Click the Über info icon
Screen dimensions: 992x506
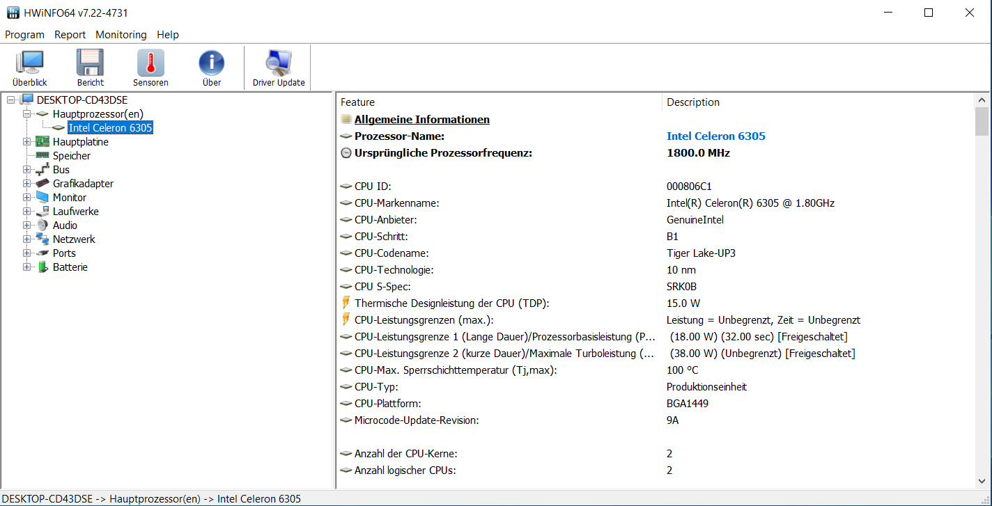click(x=211, y=63)
